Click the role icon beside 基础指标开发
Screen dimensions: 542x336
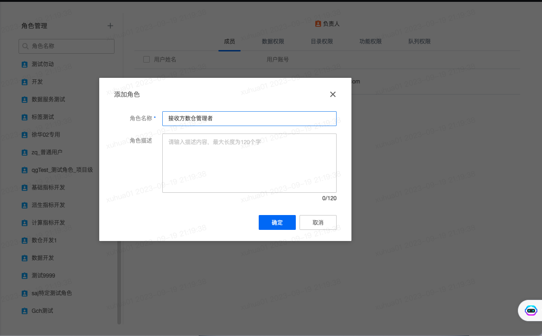pyautogui.click(x=25, y=188)
